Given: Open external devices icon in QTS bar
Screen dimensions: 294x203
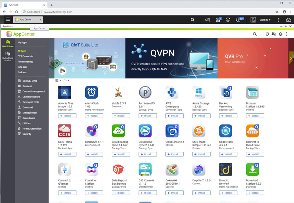Looking at the screenshot, I should pyautogui.click(x=228, y=20).
